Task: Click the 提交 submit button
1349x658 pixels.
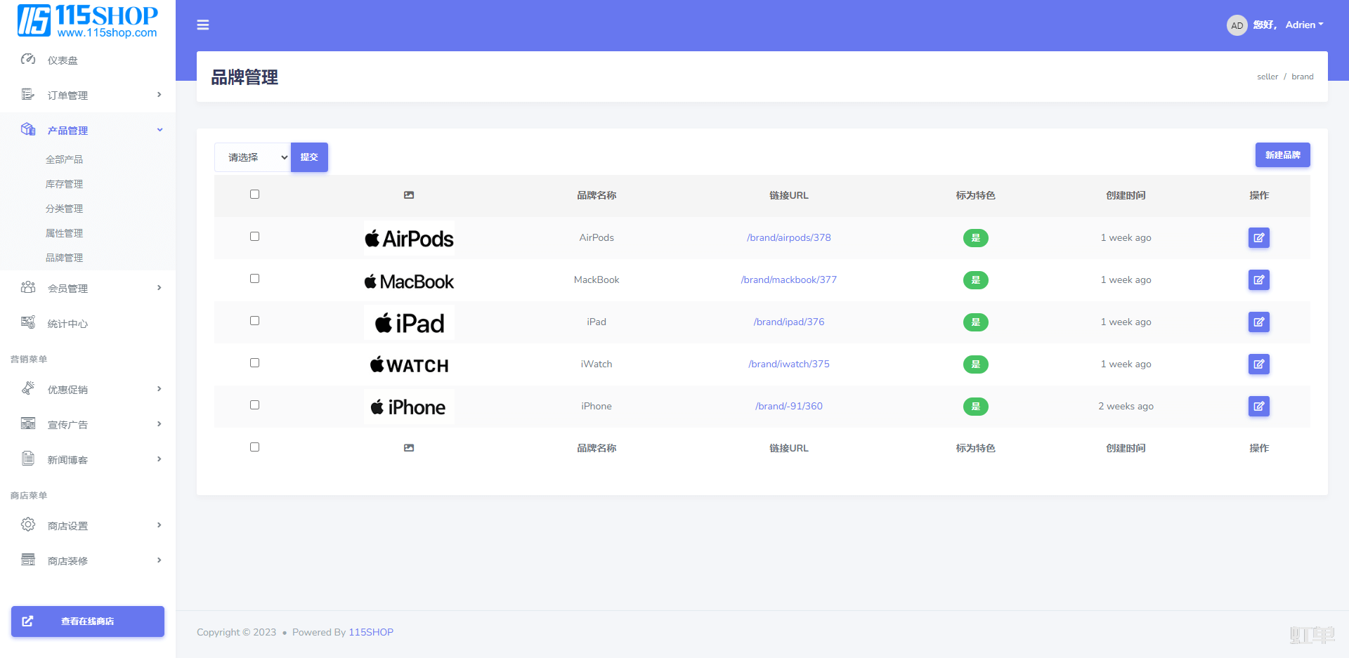Action: pyautogui.click(x=309, y=157)
